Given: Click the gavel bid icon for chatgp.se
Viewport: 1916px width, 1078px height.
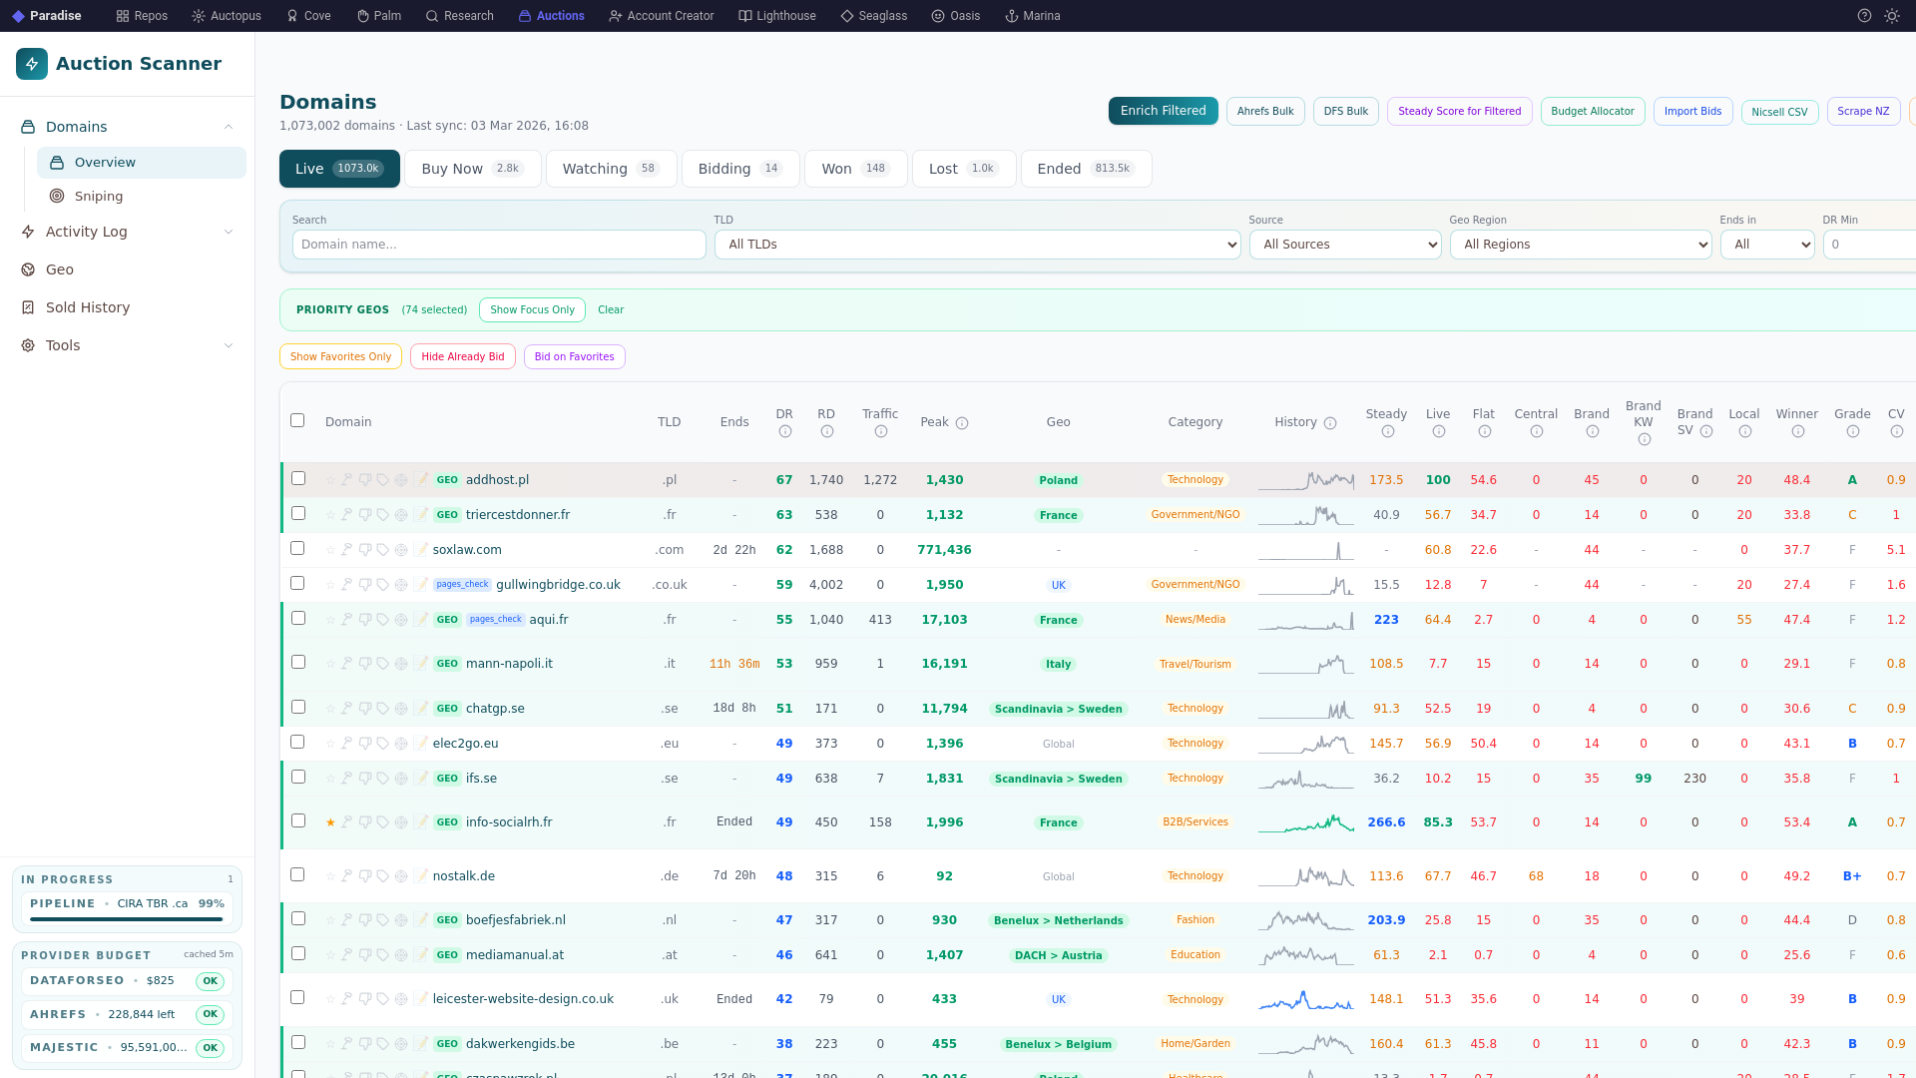Looking at the screenshot, I should (347, 709).
